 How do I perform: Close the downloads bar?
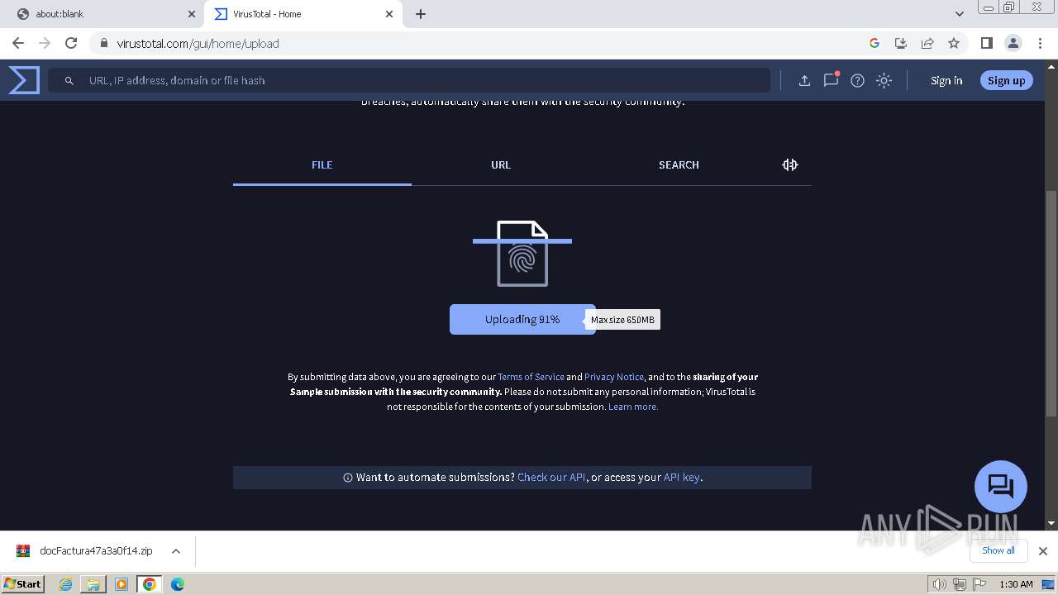(x=1043, y=551)
